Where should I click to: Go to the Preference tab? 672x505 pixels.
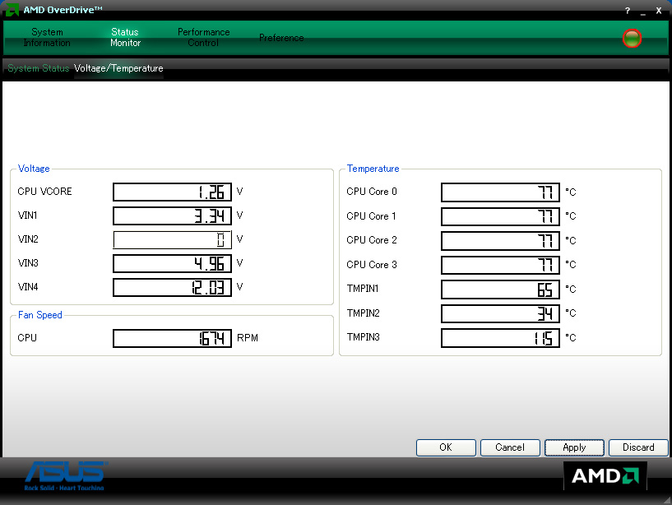(281, 38)
